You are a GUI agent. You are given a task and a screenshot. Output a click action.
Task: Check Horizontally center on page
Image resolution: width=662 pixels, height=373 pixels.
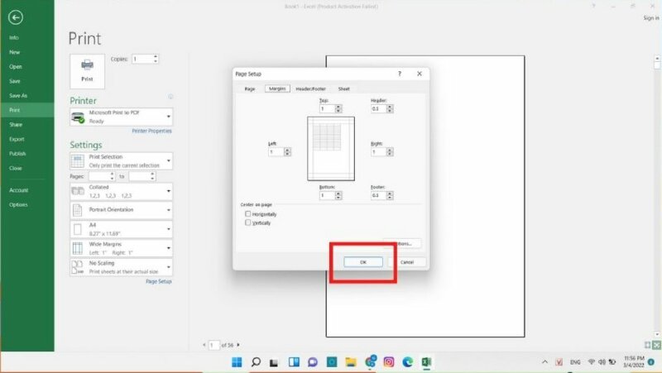click(247, 214)
